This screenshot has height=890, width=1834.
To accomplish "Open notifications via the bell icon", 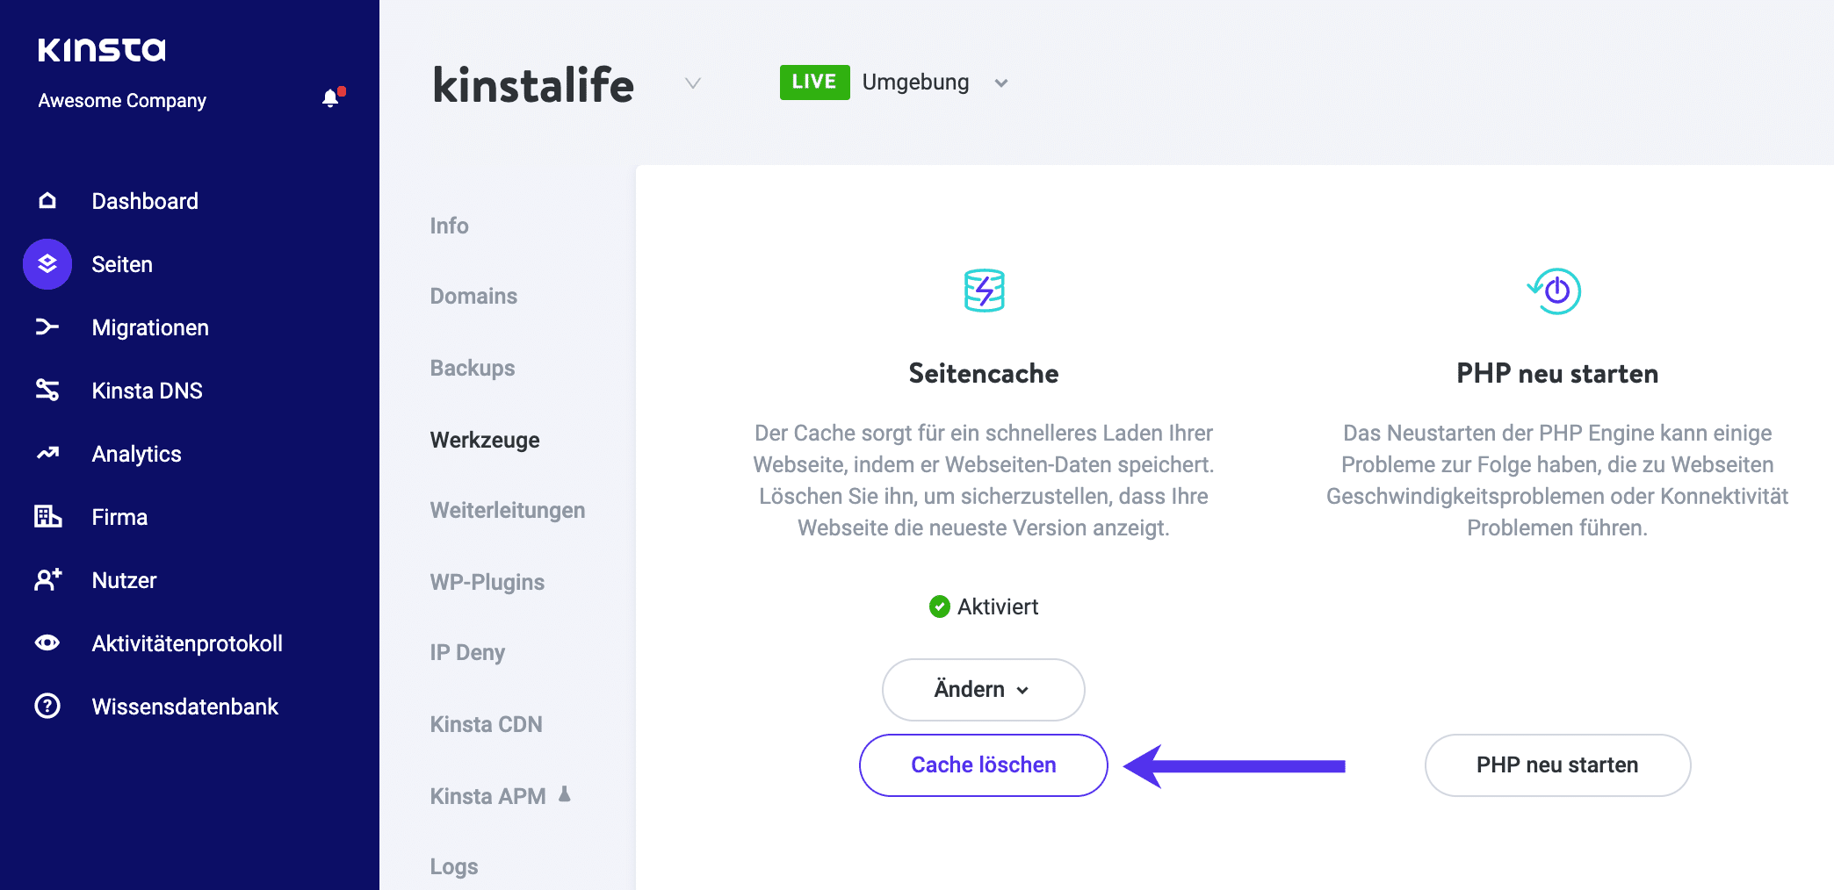I will coord(331,97).
